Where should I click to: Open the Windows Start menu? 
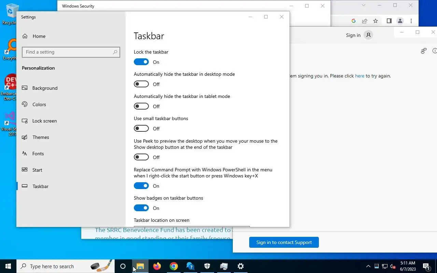pos(8,266)
